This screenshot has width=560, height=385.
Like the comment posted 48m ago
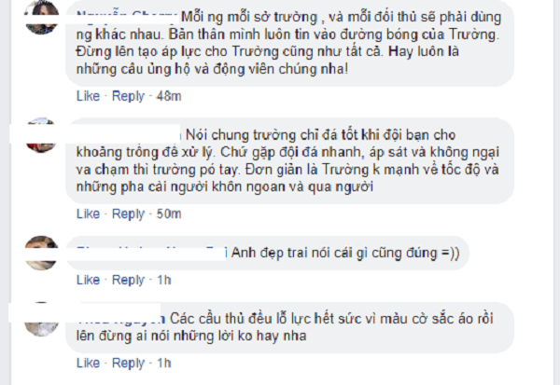pos(88,96)
